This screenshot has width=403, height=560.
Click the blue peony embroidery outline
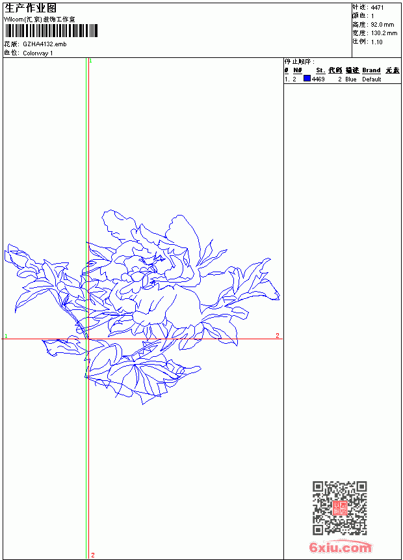142,307
